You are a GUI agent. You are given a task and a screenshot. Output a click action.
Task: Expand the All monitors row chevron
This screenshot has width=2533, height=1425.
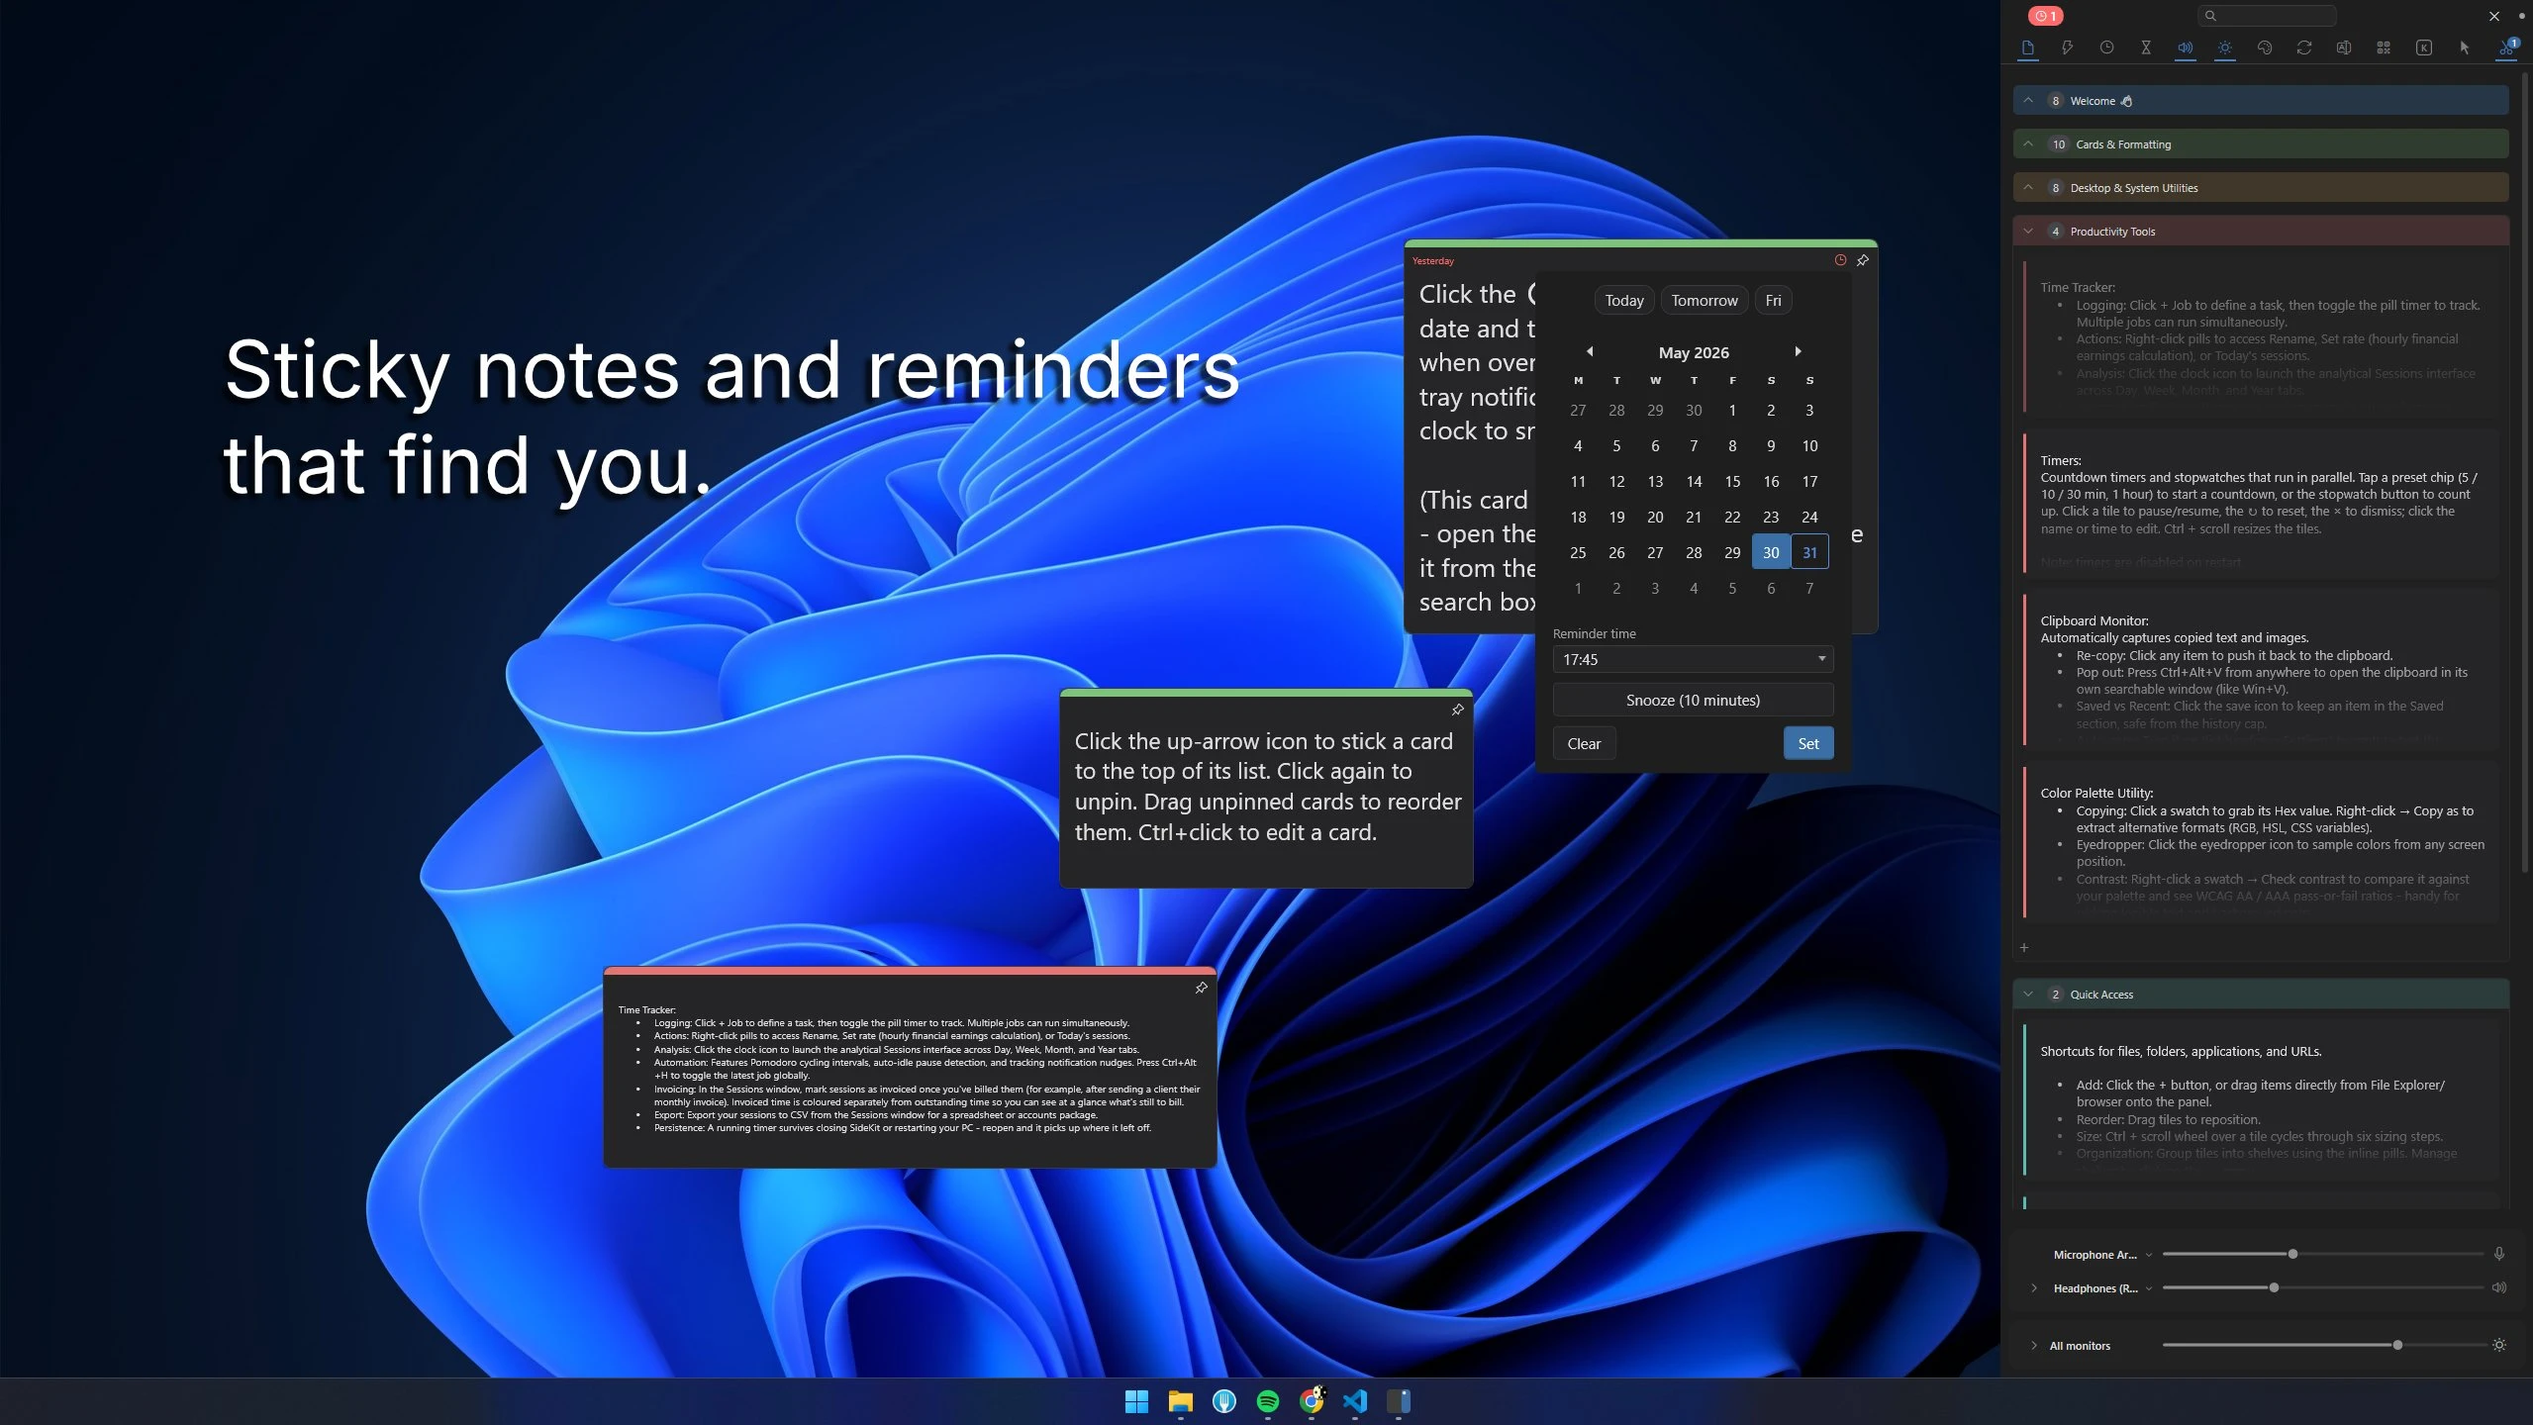point(2034,1345)
